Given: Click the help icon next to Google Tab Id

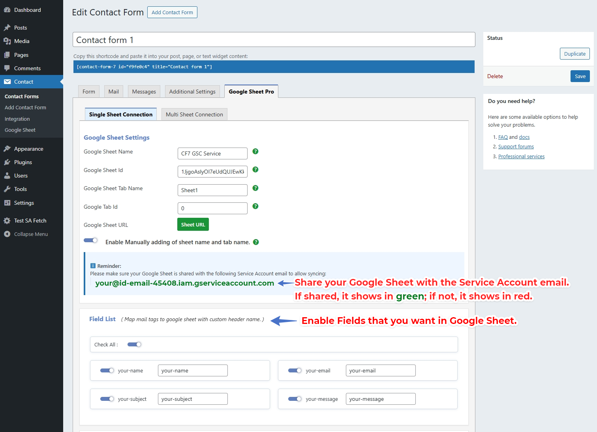Looking at the screenshot, I should pyautogui.click(x=255, y=206).
